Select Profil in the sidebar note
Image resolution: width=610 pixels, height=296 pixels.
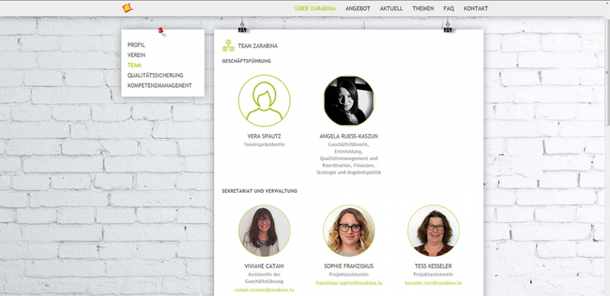pos(136,45)
